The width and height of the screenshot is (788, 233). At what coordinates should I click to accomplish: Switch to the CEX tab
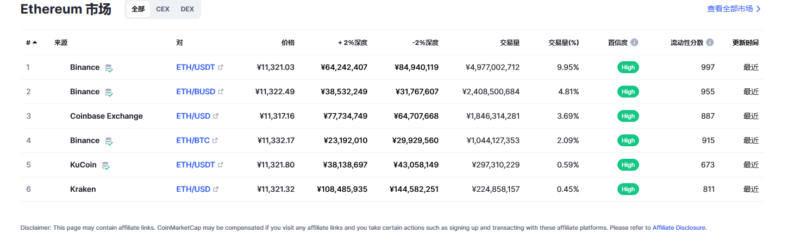tap(162, 9)
